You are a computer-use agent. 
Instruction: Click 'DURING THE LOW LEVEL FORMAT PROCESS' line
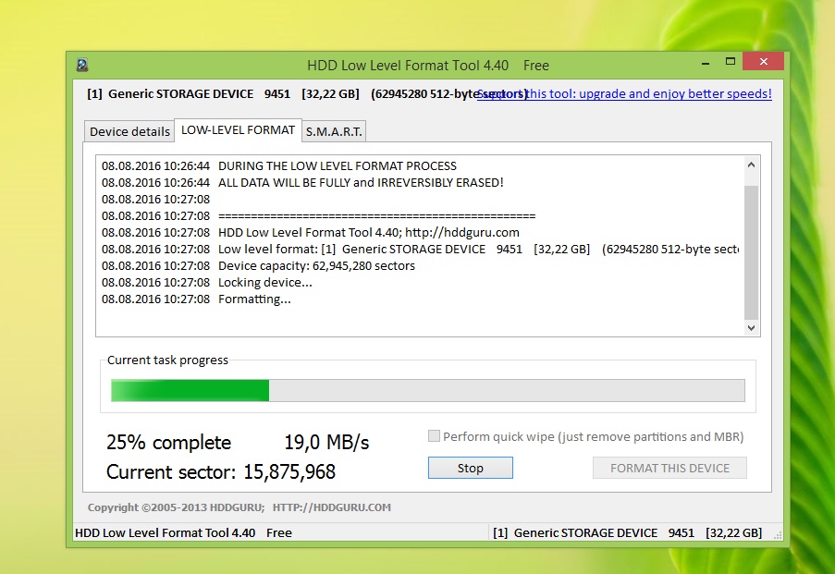[279, 165]
